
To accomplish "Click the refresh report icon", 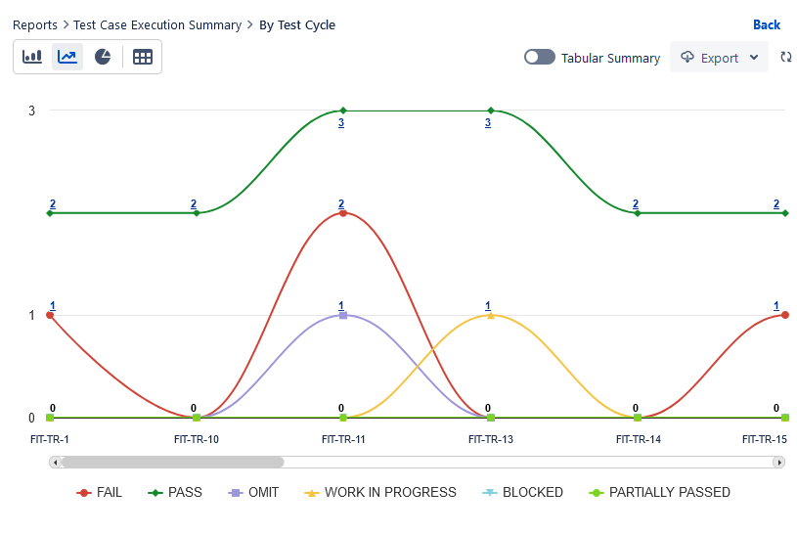I will pos(785,58).
